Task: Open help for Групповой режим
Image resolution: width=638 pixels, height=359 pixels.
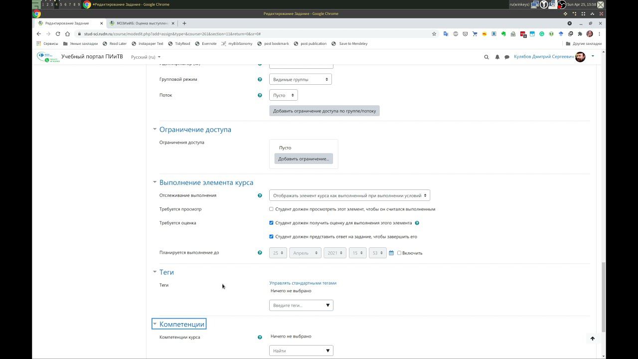Action: [260, 79]
